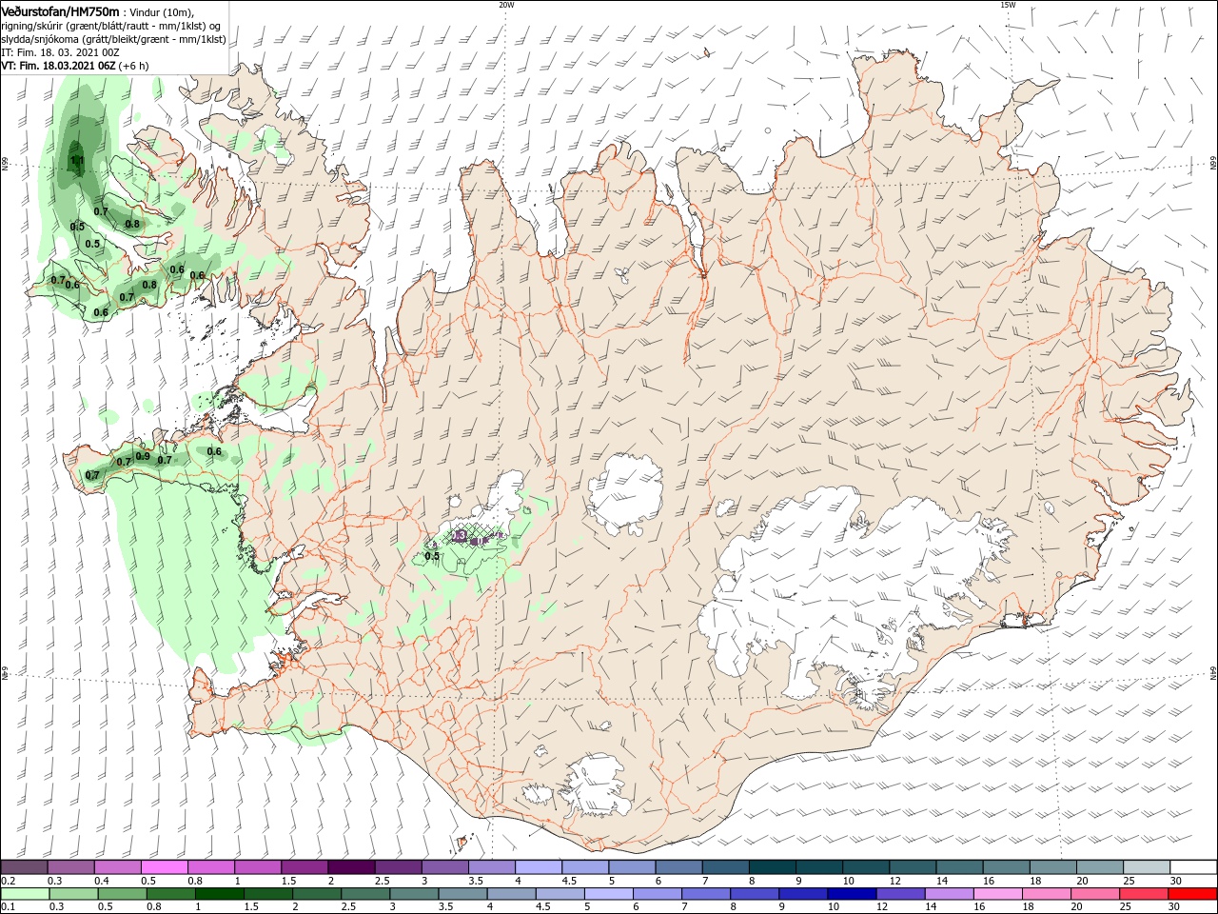Pick the upper legend swatch between 0.2 and 0.3
The width and height of the screenshot is (1218, 914).
[24, 867]
